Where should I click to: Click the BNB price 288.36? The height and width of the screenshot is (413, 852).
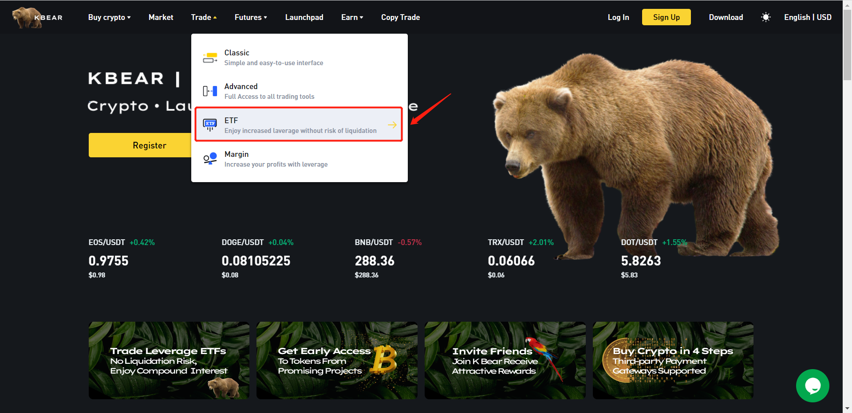(x=375, y=261)
